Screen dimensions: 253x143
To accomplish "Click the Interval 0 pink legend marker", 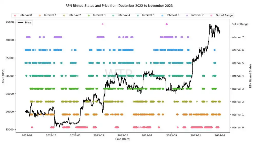I will pos(15,15).
